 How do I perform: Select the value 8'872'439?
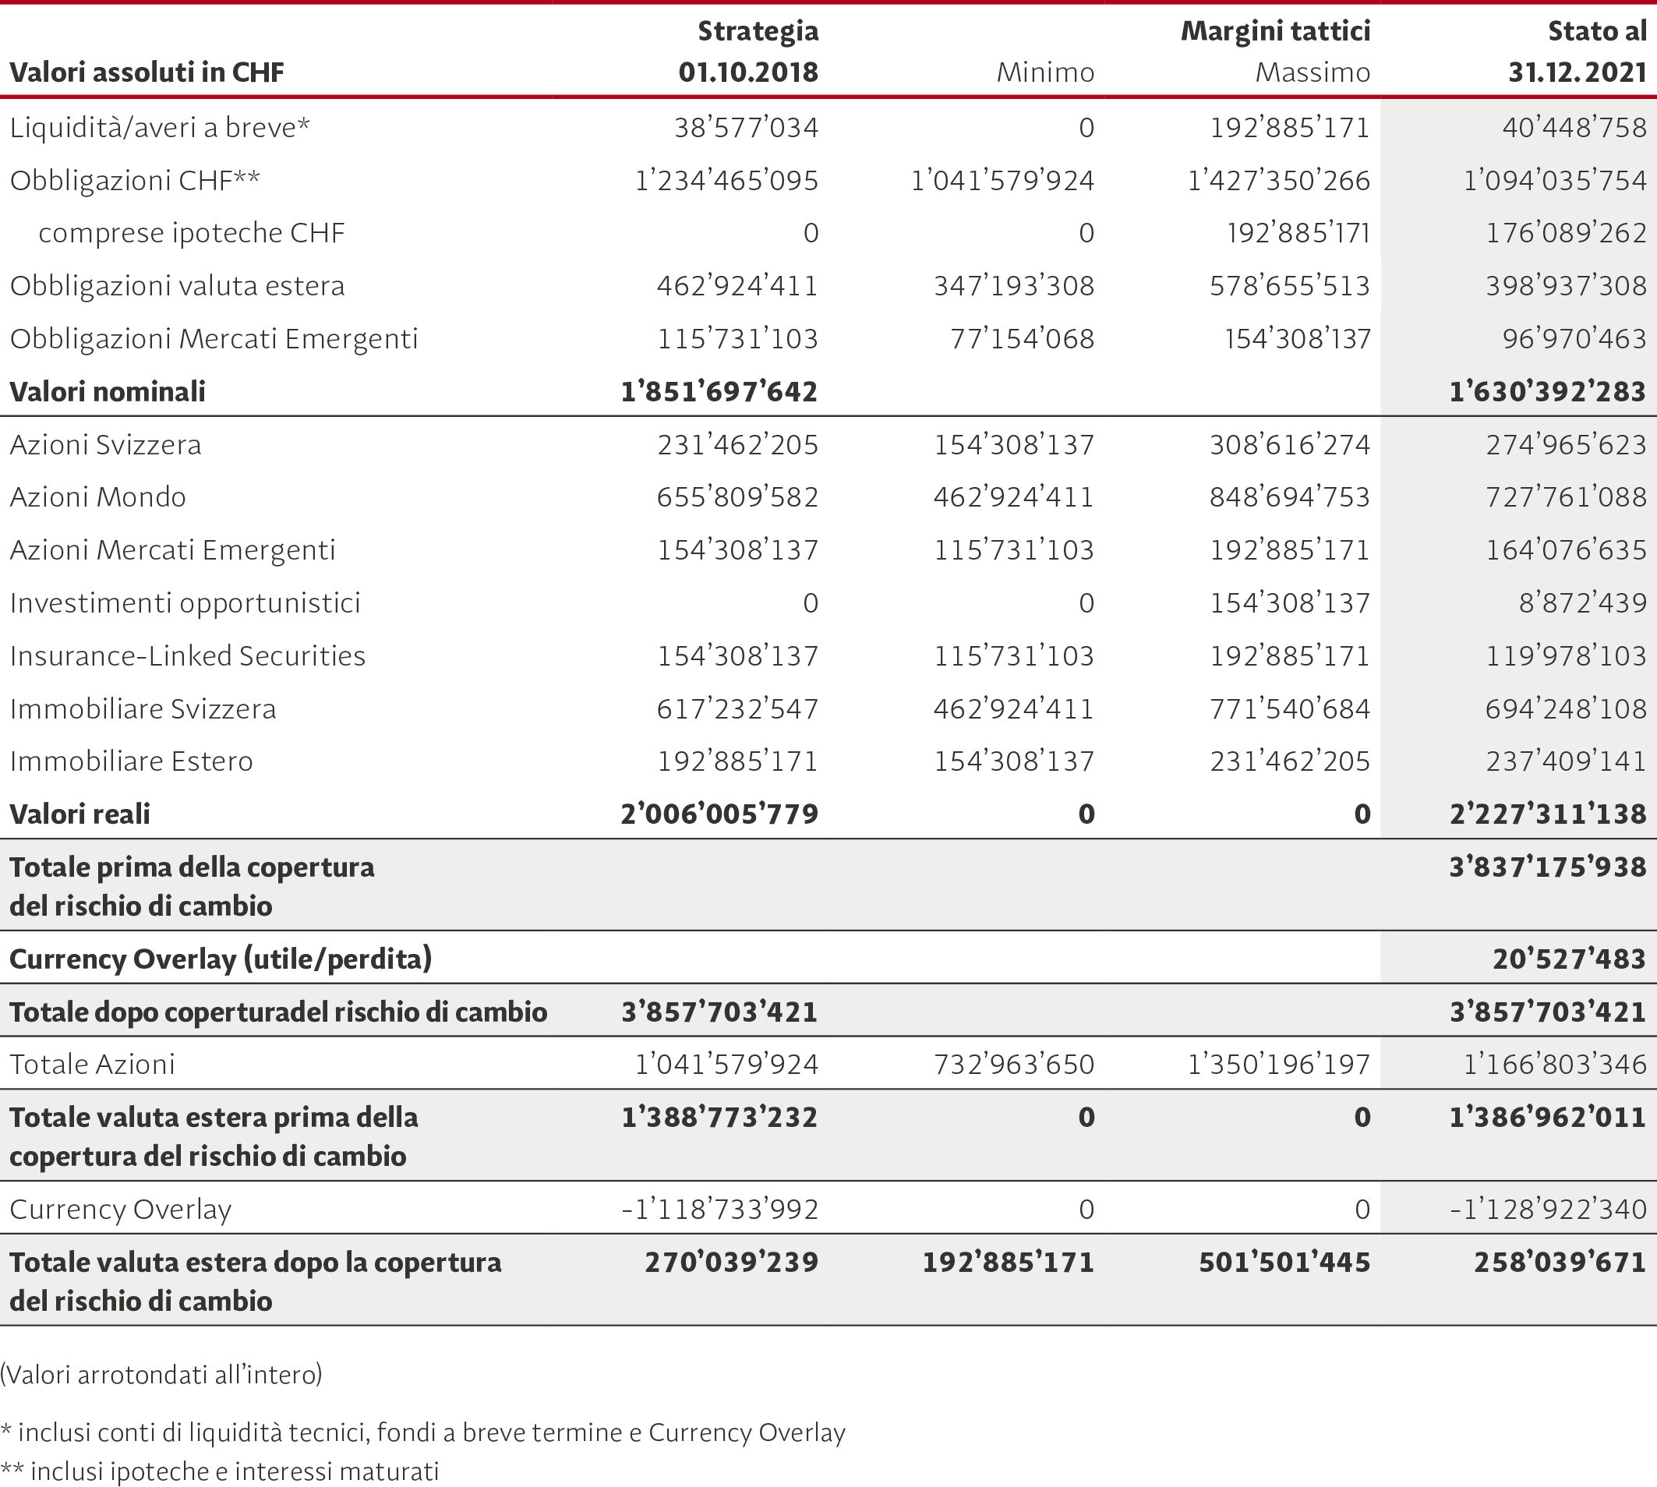tap(1583, 604)
